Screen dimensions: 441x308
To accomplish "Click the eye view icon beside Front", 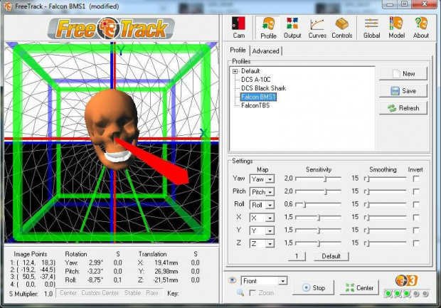I will click(232, 280).
